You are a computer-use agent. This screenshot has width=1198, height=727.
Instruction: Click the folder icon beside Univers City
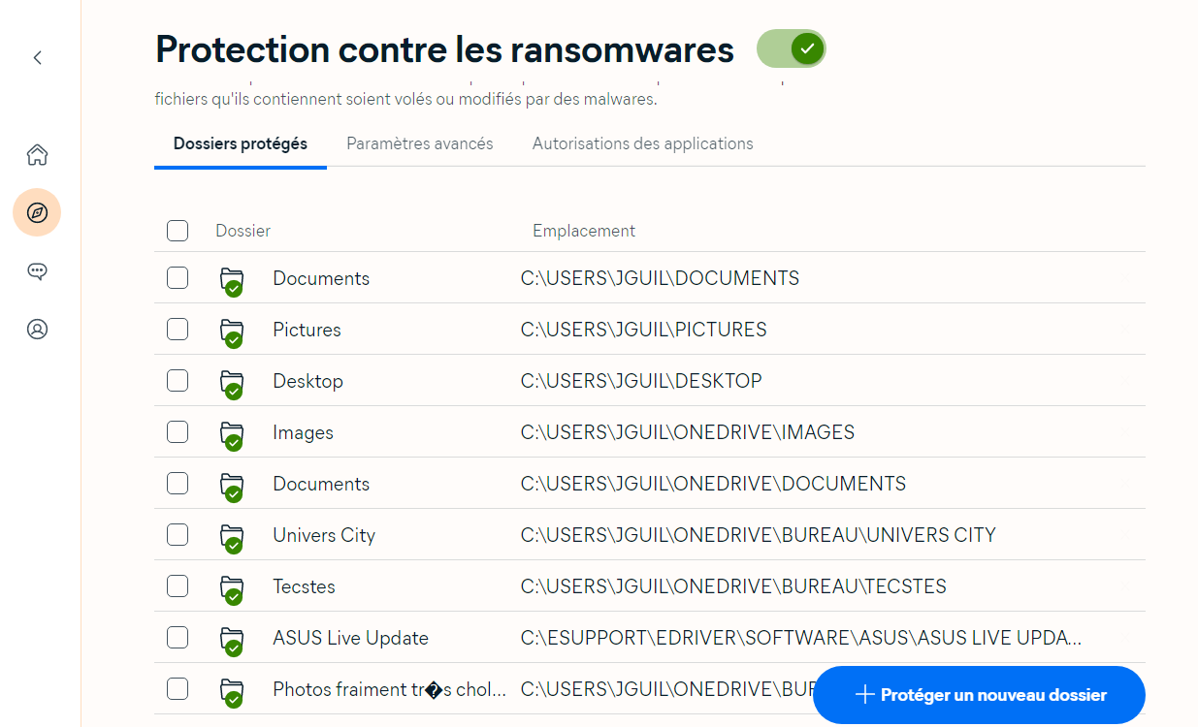coord(232,534)
